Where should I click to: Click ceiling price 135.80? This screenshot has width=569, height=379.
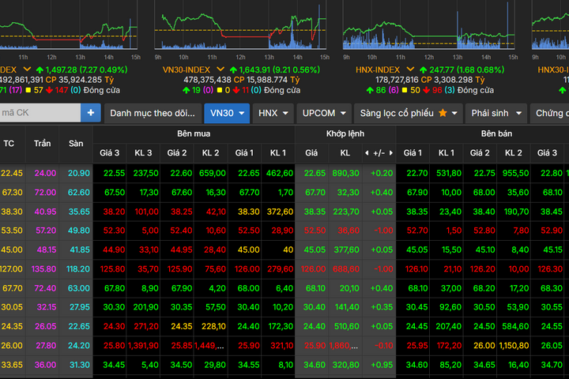(44, 269)
